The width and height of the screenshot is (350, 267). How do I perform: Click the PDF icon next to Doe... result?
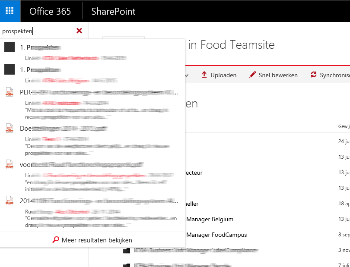[10, 128]
